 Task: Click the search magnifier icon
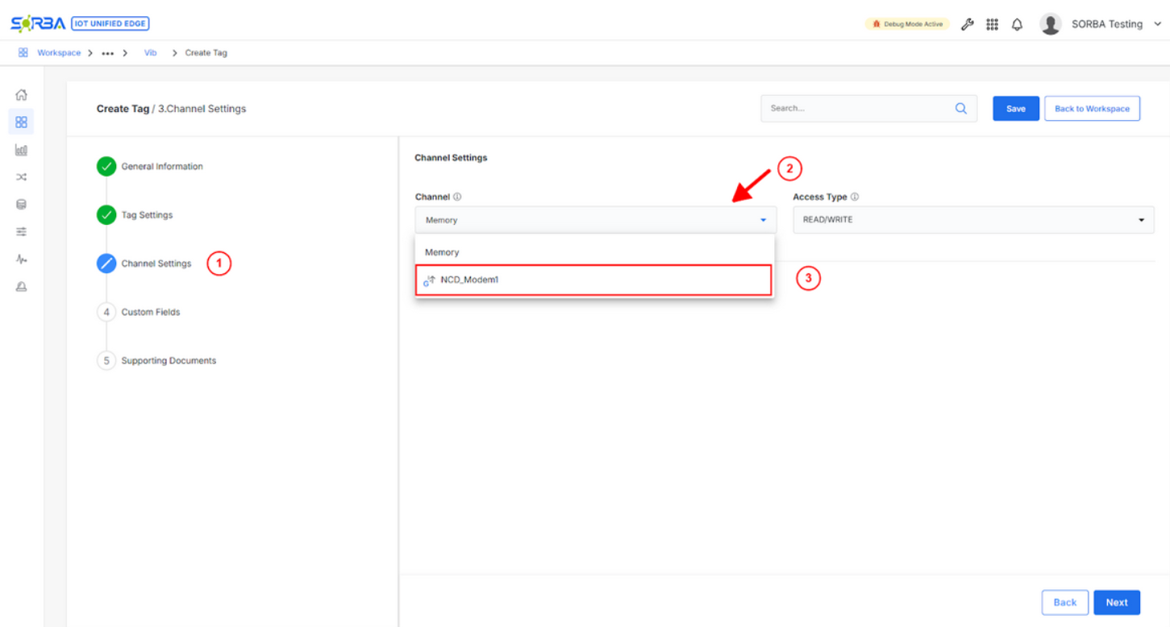tap(960, 109)
